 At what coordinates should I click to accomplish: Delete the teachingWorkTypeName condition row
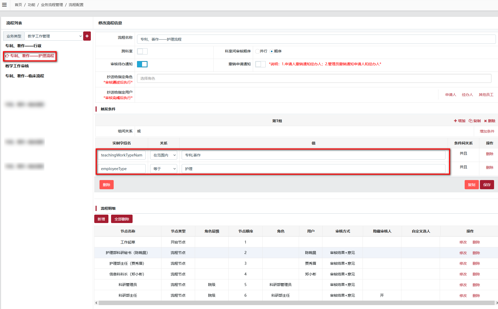click(x=490, y=154)
